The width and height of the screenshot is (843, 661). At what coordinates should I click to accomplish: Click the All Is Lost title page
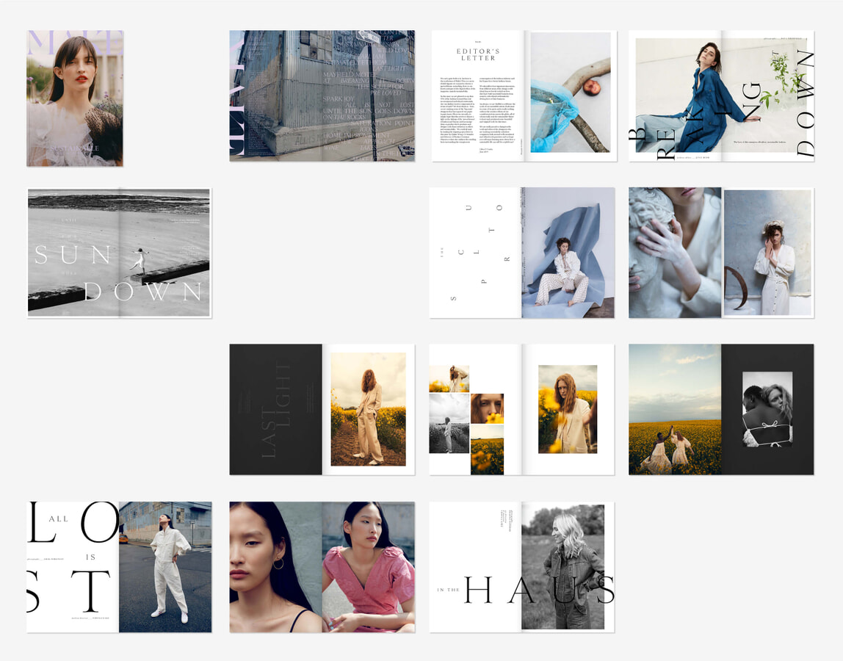pos(73,567)
